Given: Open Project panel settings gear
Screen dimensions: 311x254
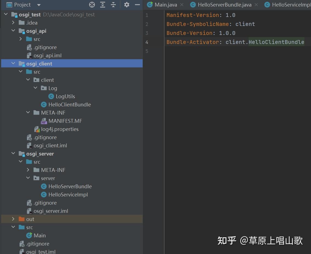Looking at the screenshot, I should pos(127,5).
